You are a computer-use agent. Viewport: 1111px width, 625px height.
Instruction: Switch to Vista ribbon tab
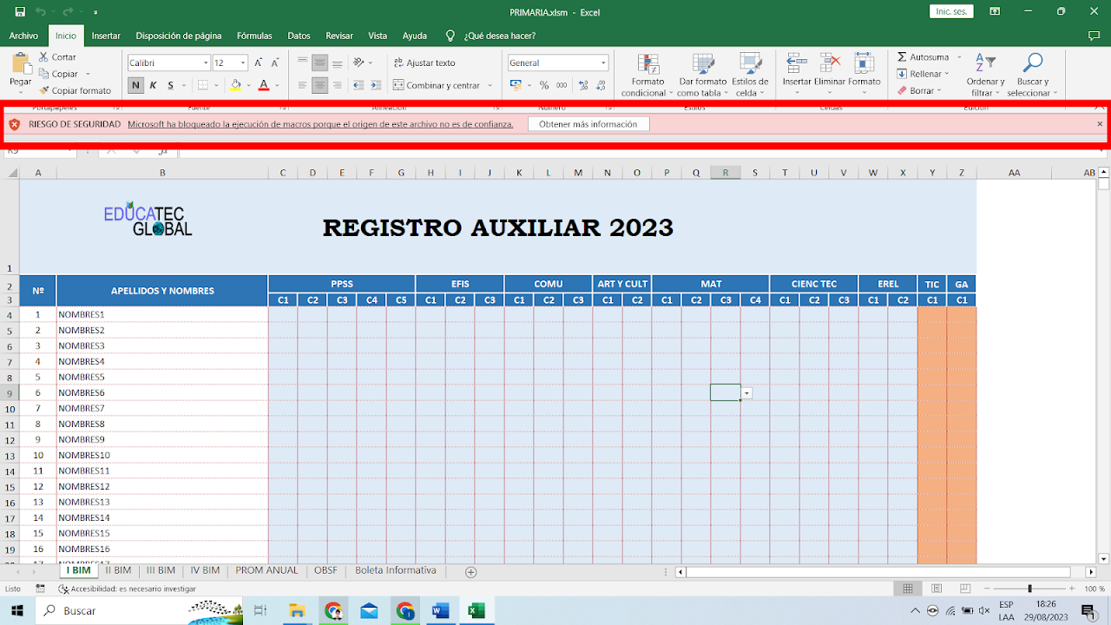pyautogui.click(x=378, y=36)
